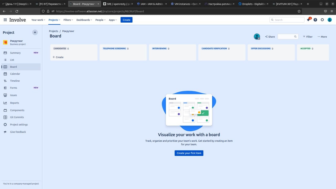Click the assignee avatar on the board
336x189 pixels.
pyautogui.click(x=257, y=36)
